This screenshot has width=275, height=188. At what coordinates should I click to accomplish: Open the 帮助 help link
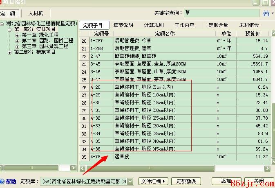click(11, 181)
